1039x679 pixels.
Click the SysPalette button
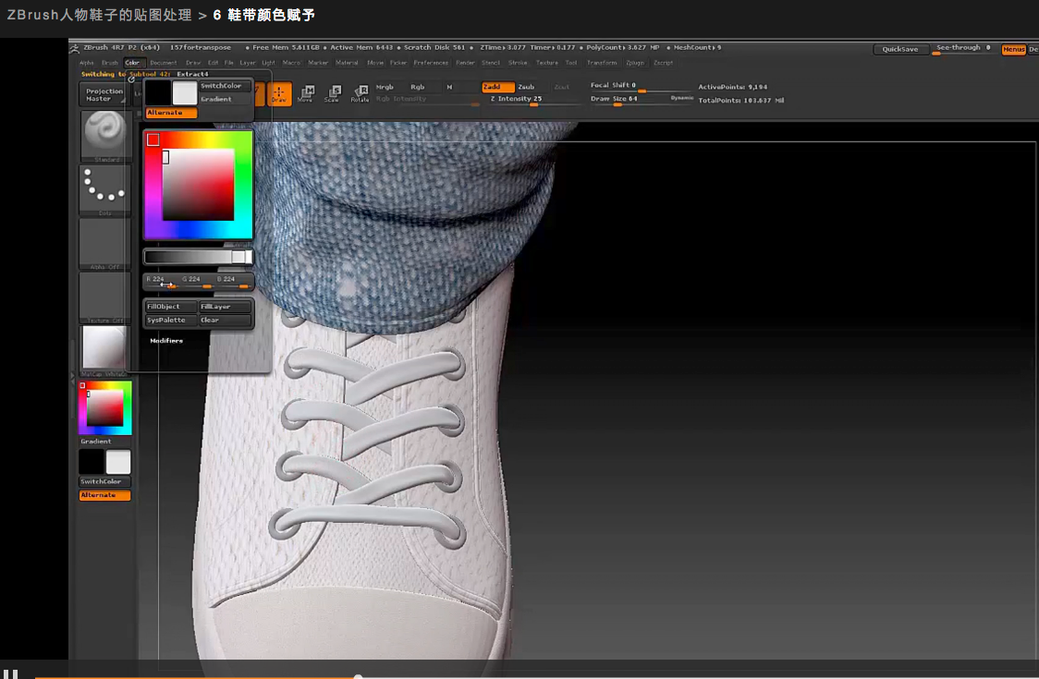point(170,320)
